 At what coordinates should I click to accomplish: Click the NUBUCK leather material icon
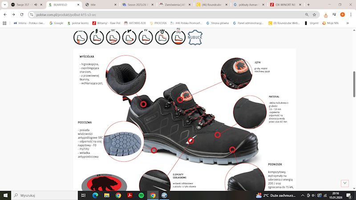tap(194, 37)
